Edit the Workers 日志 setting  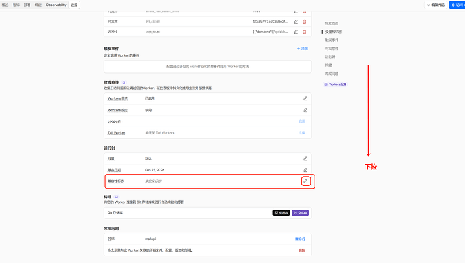tap(305, 98)
